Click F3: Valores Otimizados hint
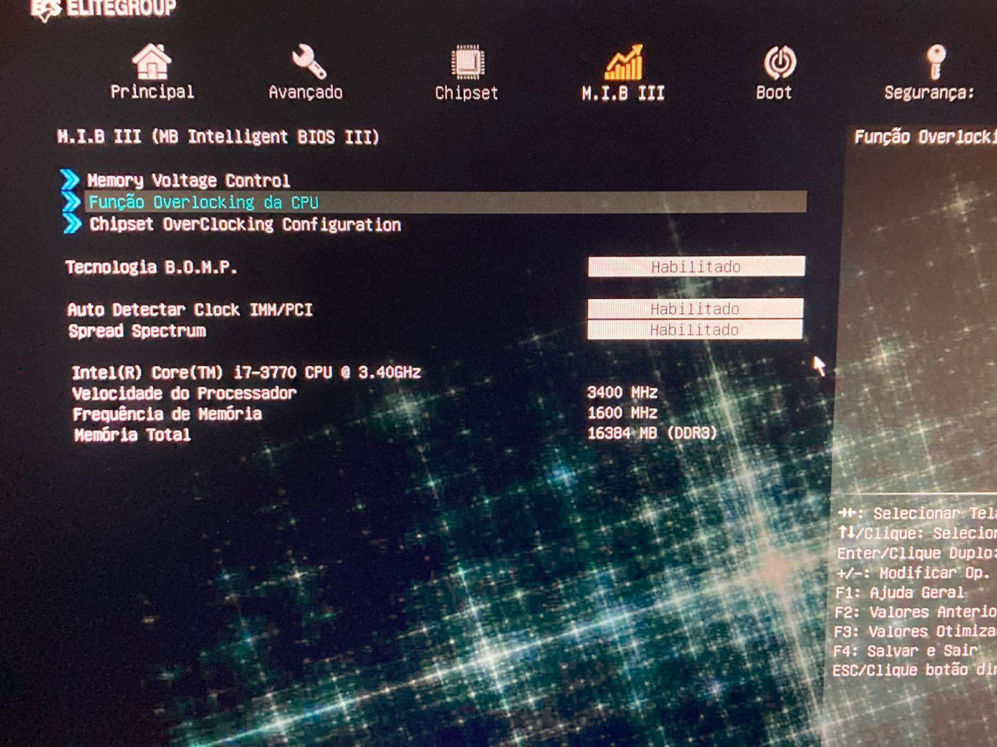The height and width of the screenshot is (747, 997). (x=915, y=631)
